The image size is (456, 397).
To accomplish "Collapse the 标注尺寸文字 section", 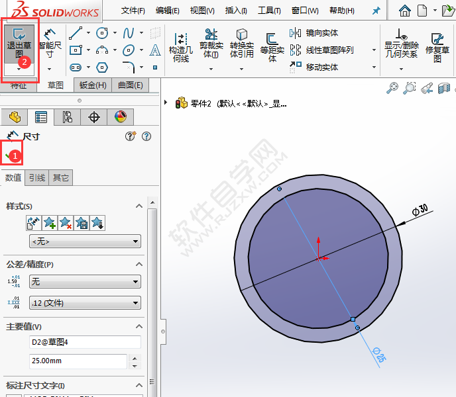I will [139, 385].
